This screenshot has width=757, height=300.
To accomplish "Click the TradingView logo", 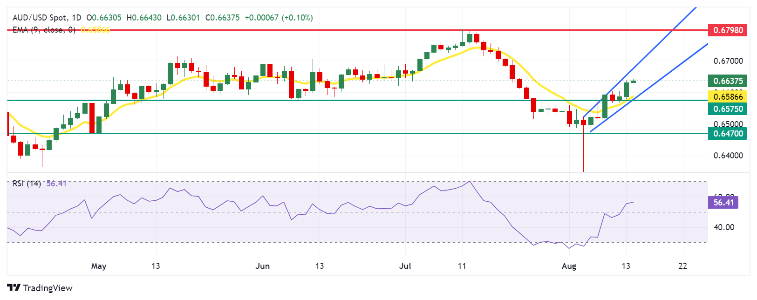I will pos(40,288).
